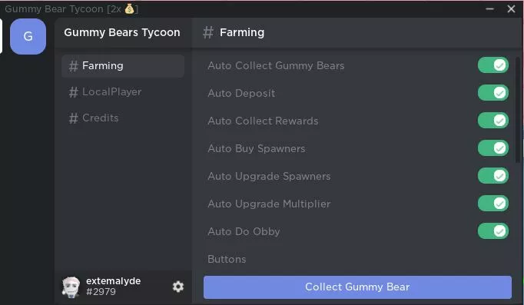The width and height of the screenshot is (524, 305).
Task: Click the hash icon next to LocalPlayer
Action: (x=74, y=92)
